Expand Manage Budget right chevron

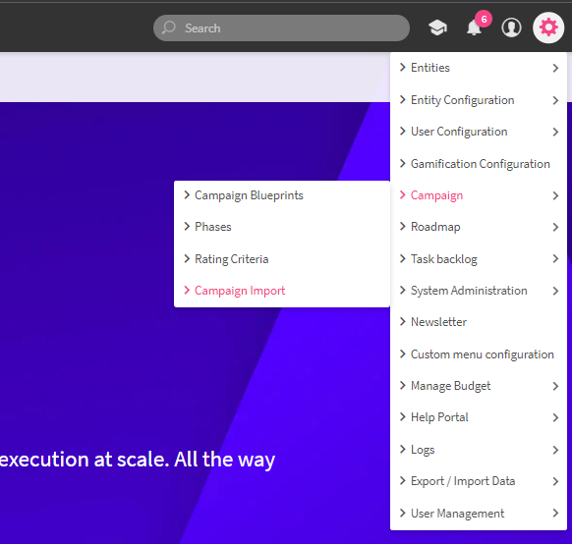point(555,386)
